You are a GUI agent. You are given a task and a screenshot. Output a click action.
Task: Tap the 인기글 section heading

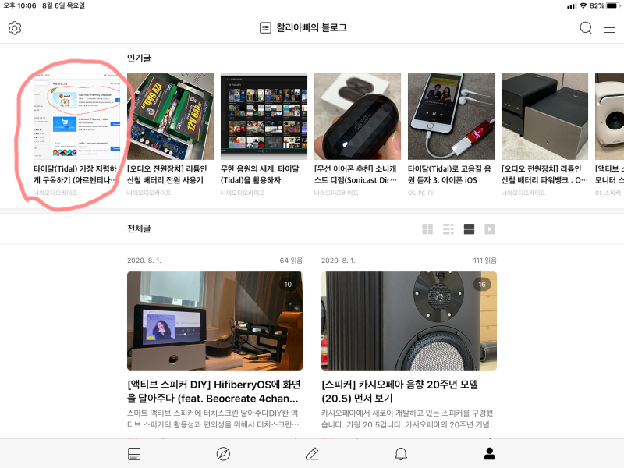pos(139,58)
